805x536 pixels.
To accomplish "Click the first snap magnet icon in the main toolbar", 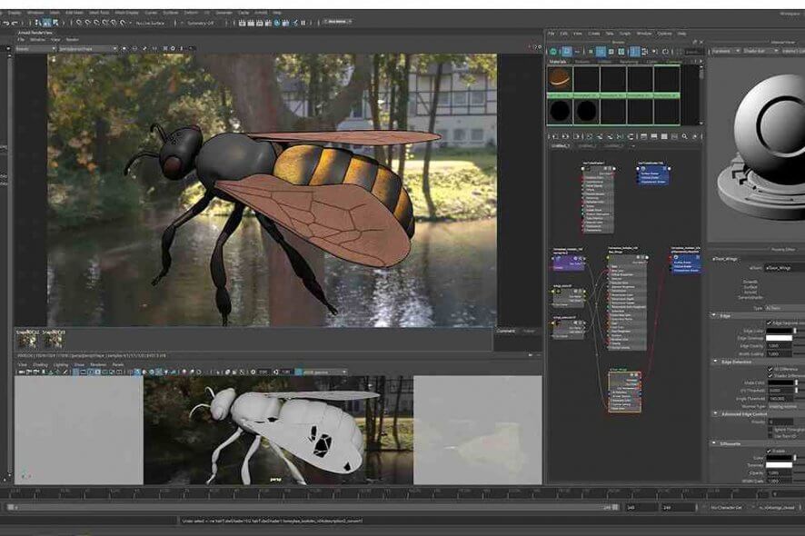I will [x=78, y=23].
